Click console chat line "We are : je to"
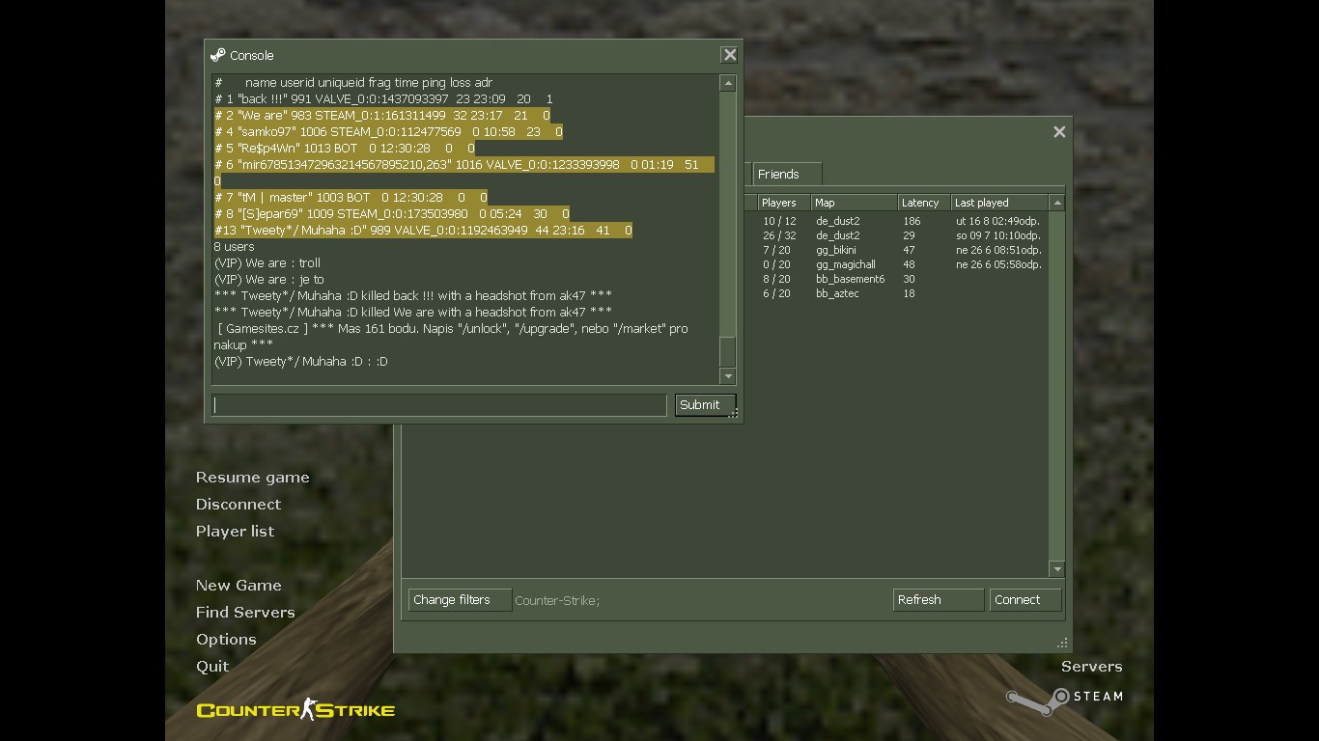Image resolution: width=1319 pixels, height=741 pixels. pyautogui.click(x=269, y=280)
